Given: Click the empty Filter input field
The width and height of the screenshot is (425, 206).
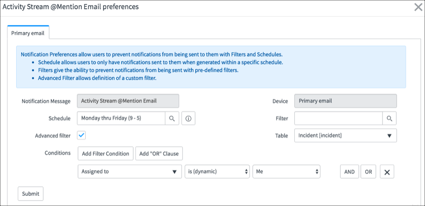Looking at the screenshot, I should pyautogui.click(x=339, y=118).
